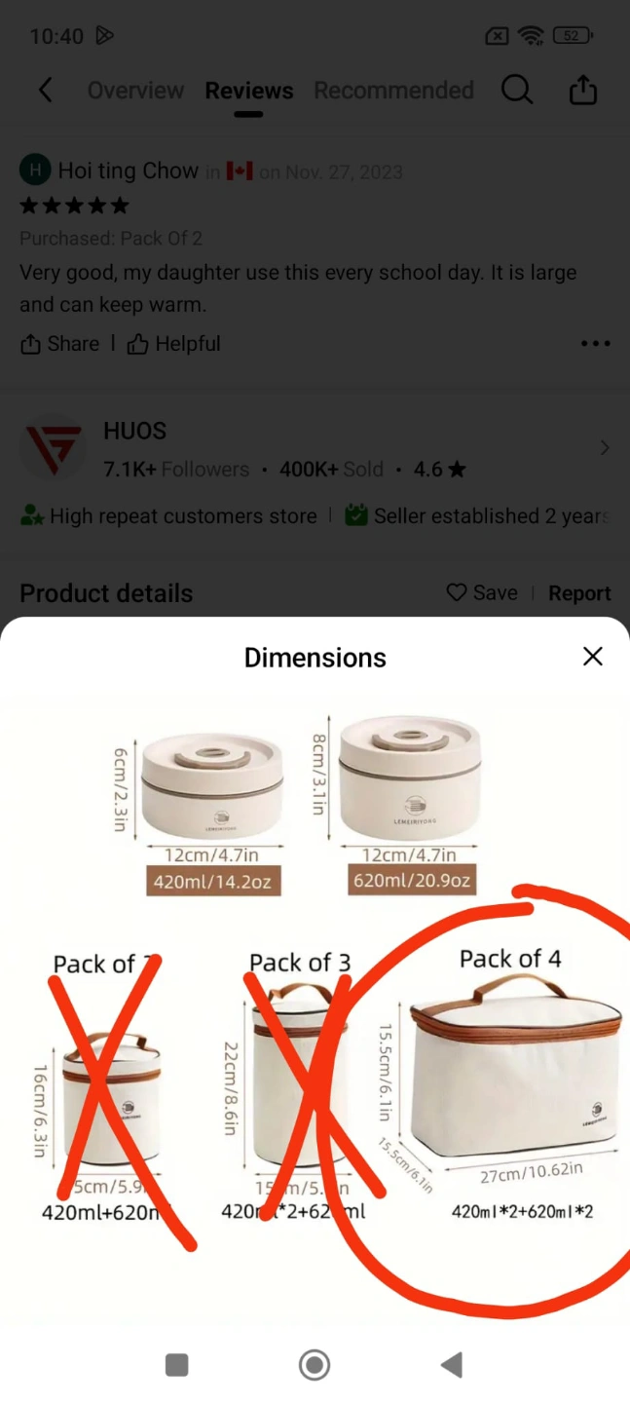Mark review as Helpful
The image size is (630, 1403).
click(x=174, y=344)
